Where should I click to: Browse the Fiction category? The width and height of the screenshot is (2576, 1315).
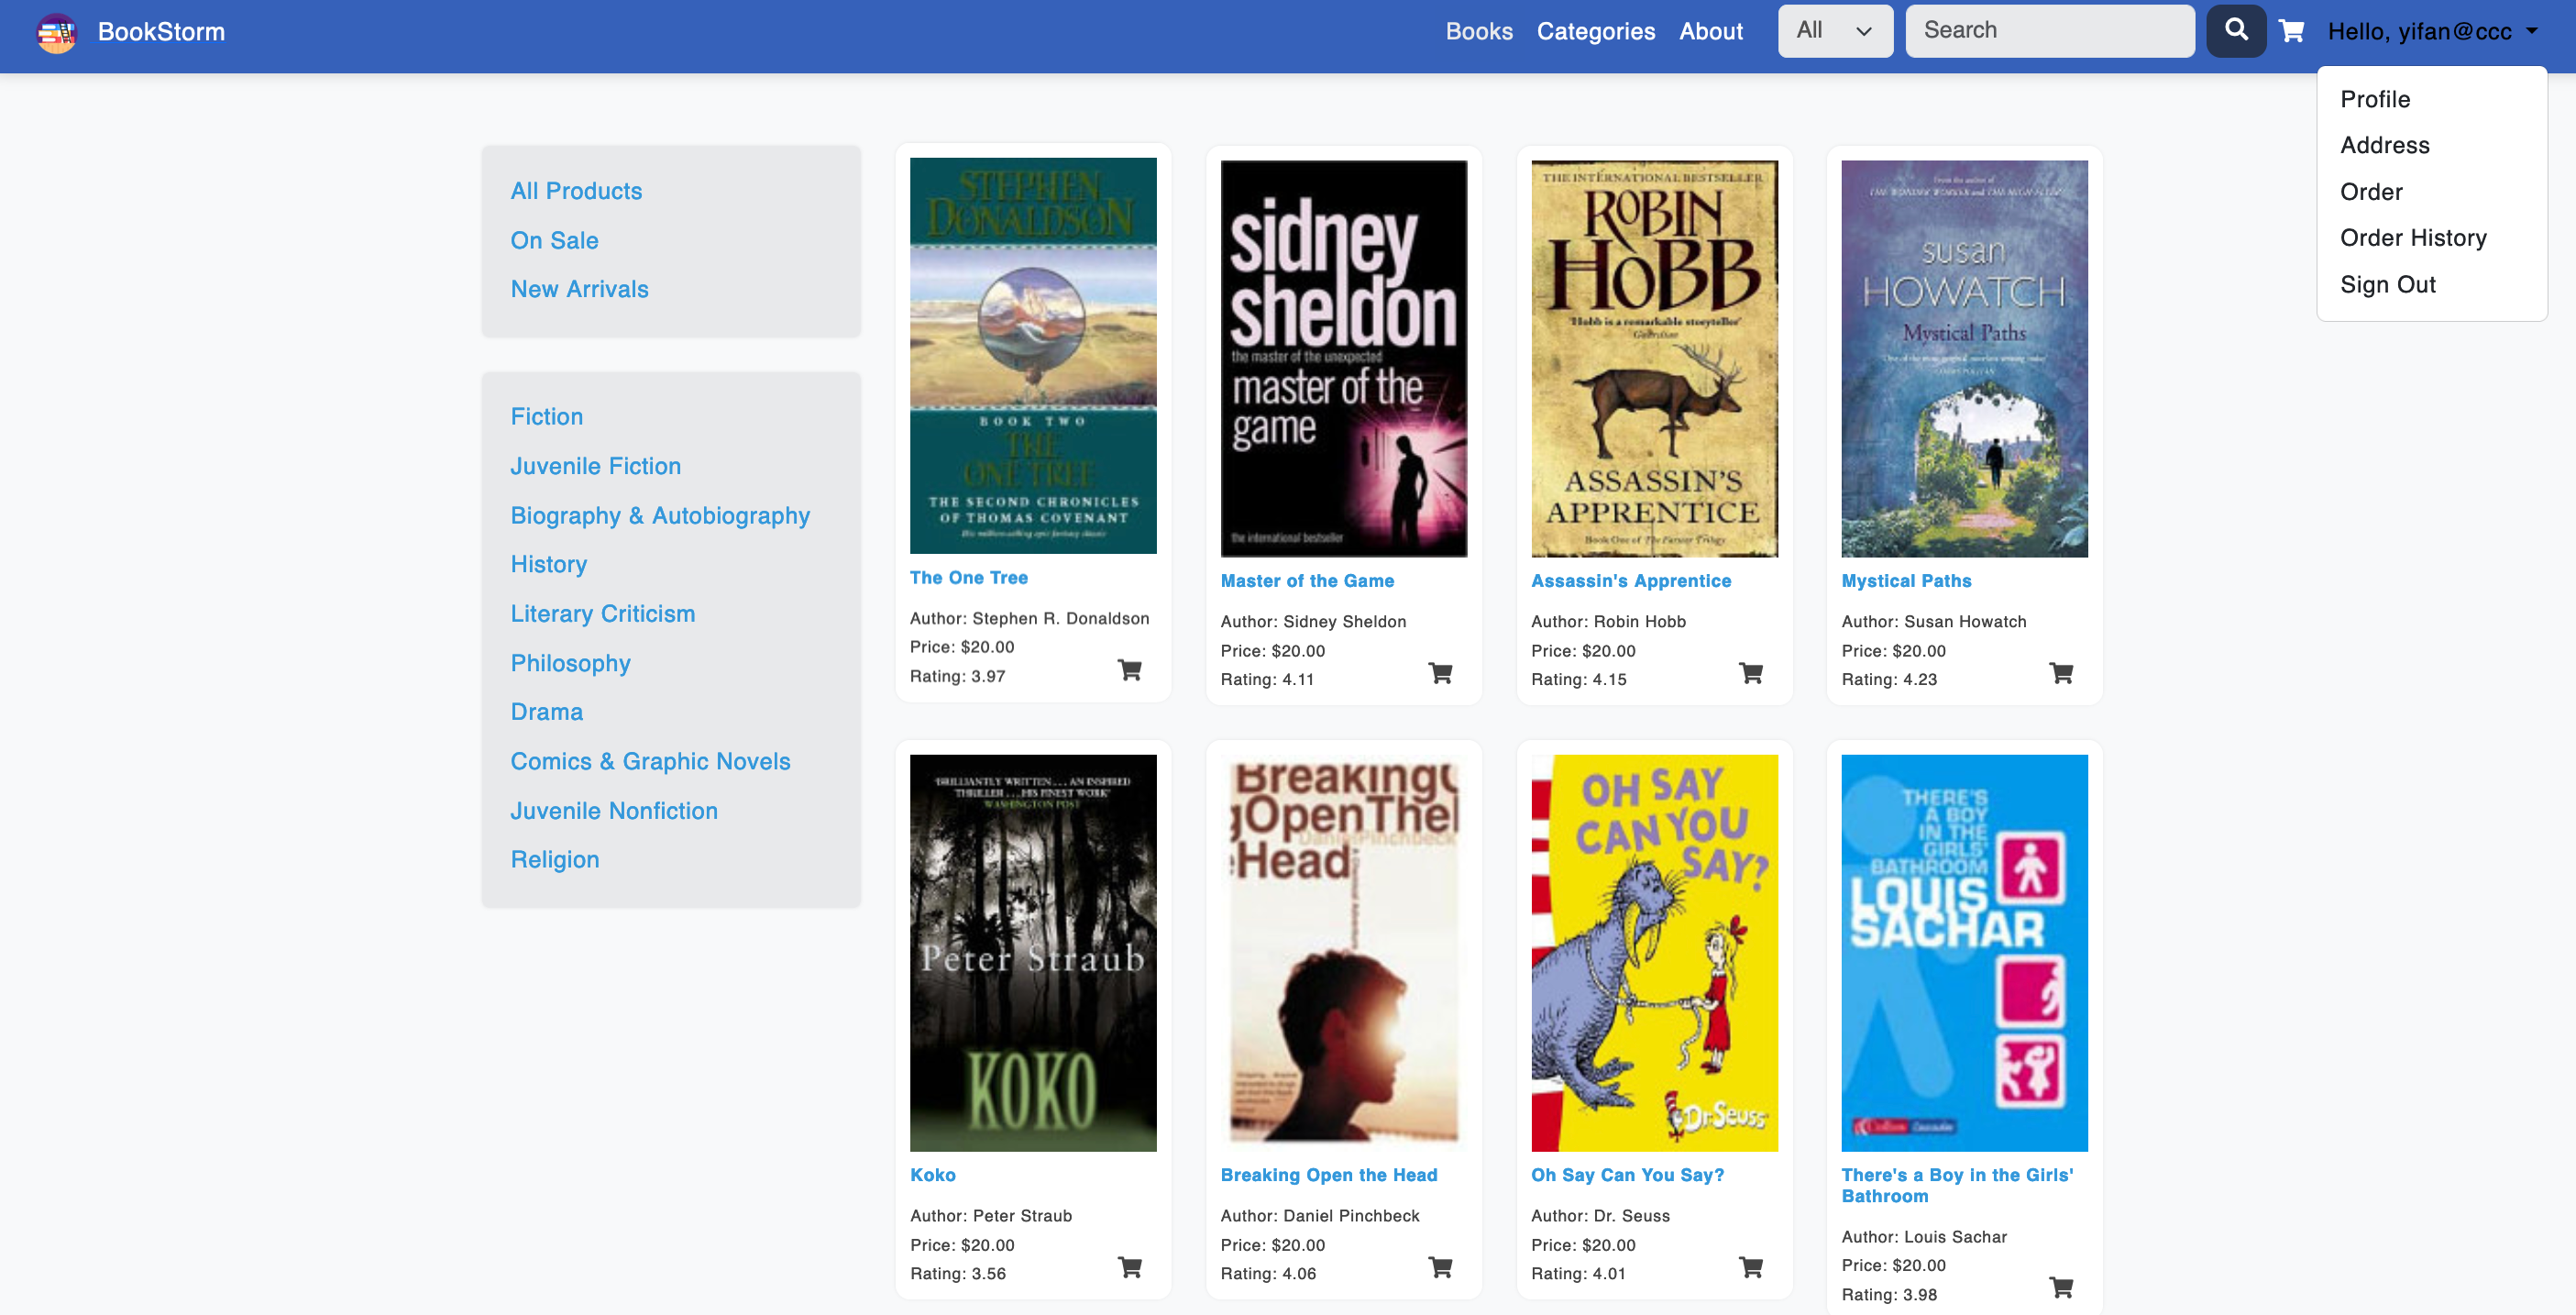pos(546,416)
